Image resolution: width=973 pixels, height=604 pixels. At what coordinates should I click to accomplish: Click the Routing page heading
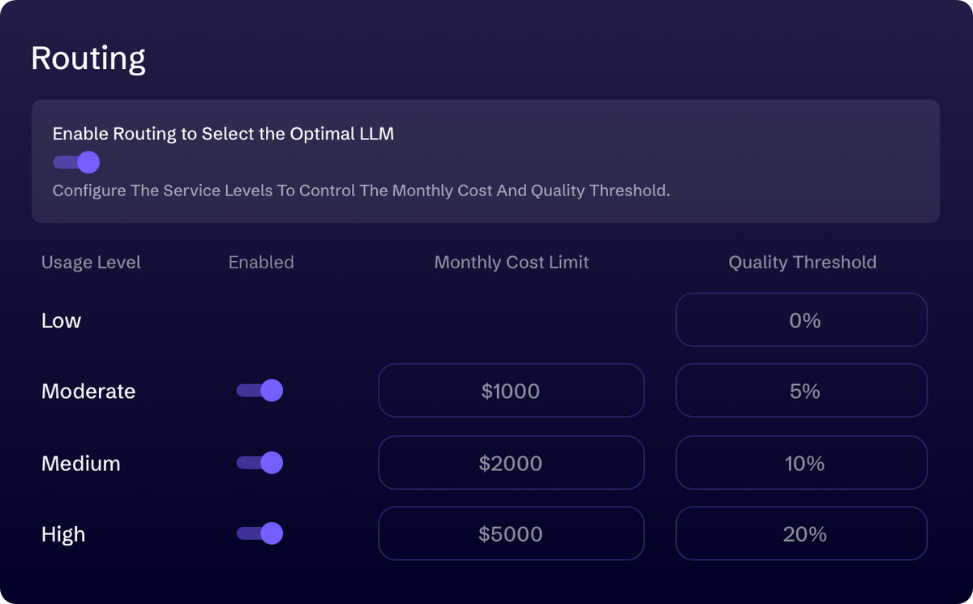click(x=88, y=59)
